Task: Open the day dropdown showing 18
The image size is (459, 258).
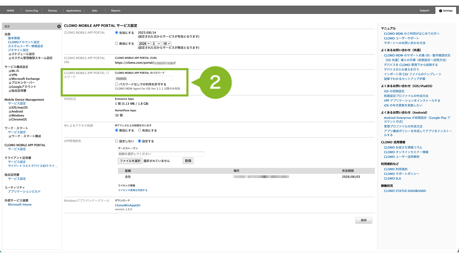Action: click(167, 44)
